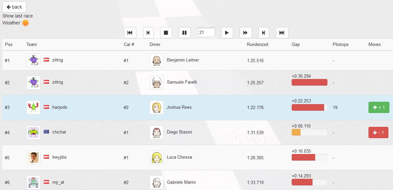Click driver name Joshua Rees
The width and height of the screenshot is (393, 190).
click(x=179, y=107)
